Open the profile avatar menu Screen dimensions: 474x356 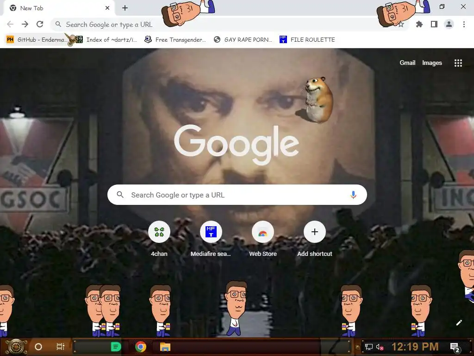449,24
